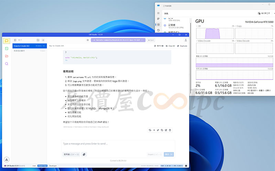Open the loaded model selector dropdown
The height and width of the screenshot is (171, 275).
pyautogui.click(x=118, y=40)
